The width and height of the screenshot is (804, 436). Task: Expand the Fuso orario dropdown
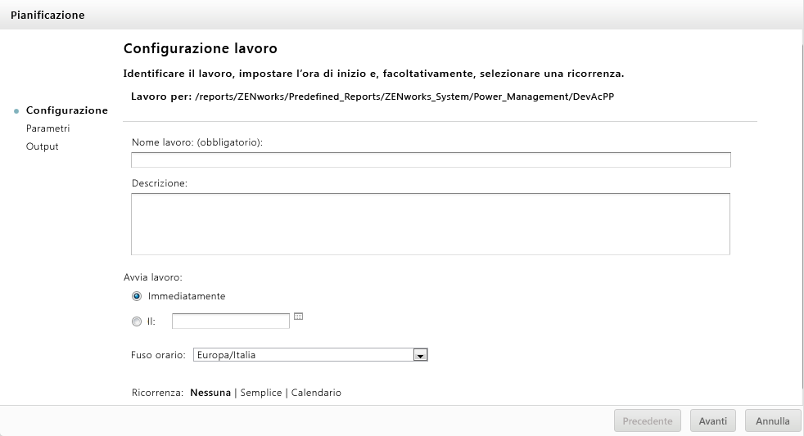click(420, 356)
